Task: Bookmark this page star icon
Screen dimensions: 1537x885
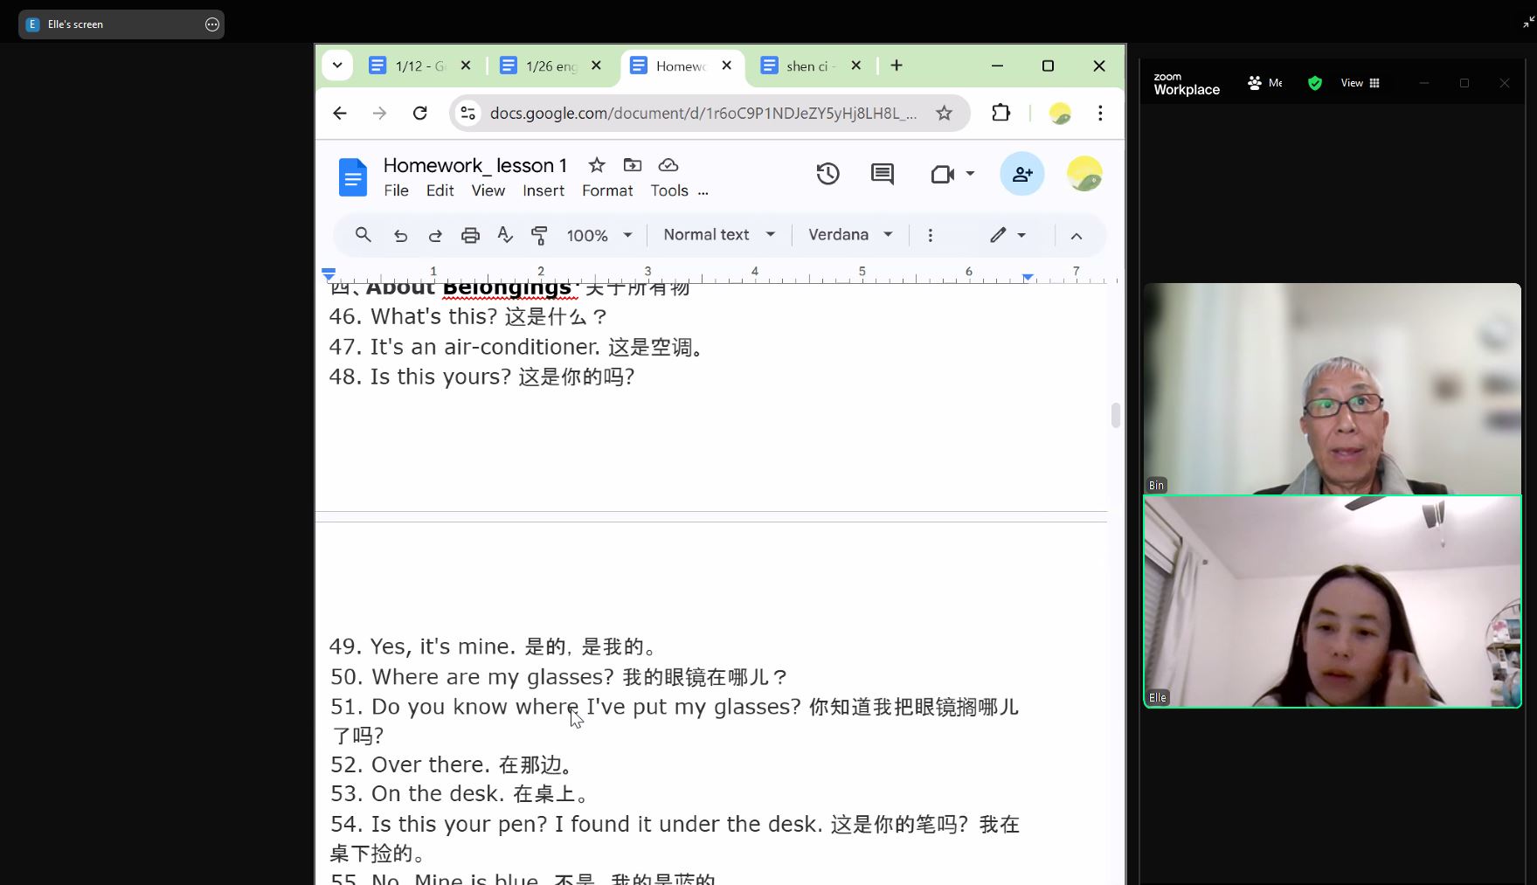Action: (945, 113)
